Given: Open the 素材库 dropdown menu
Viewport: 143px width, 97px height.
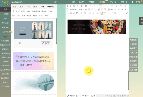Looking at the screenshot, I should pos(82,2).
